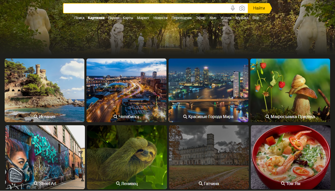The height and width of the screenshot is (191, 335).
Task: Click the Испания caption text
Action: tap(47, 117)
